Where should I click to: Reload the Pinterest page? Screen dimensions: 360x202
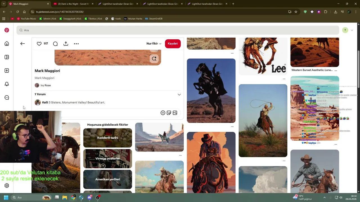[17, 12]
